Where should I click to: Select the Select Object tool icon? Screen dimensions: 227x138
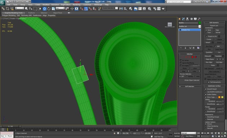tap(26, 9)
